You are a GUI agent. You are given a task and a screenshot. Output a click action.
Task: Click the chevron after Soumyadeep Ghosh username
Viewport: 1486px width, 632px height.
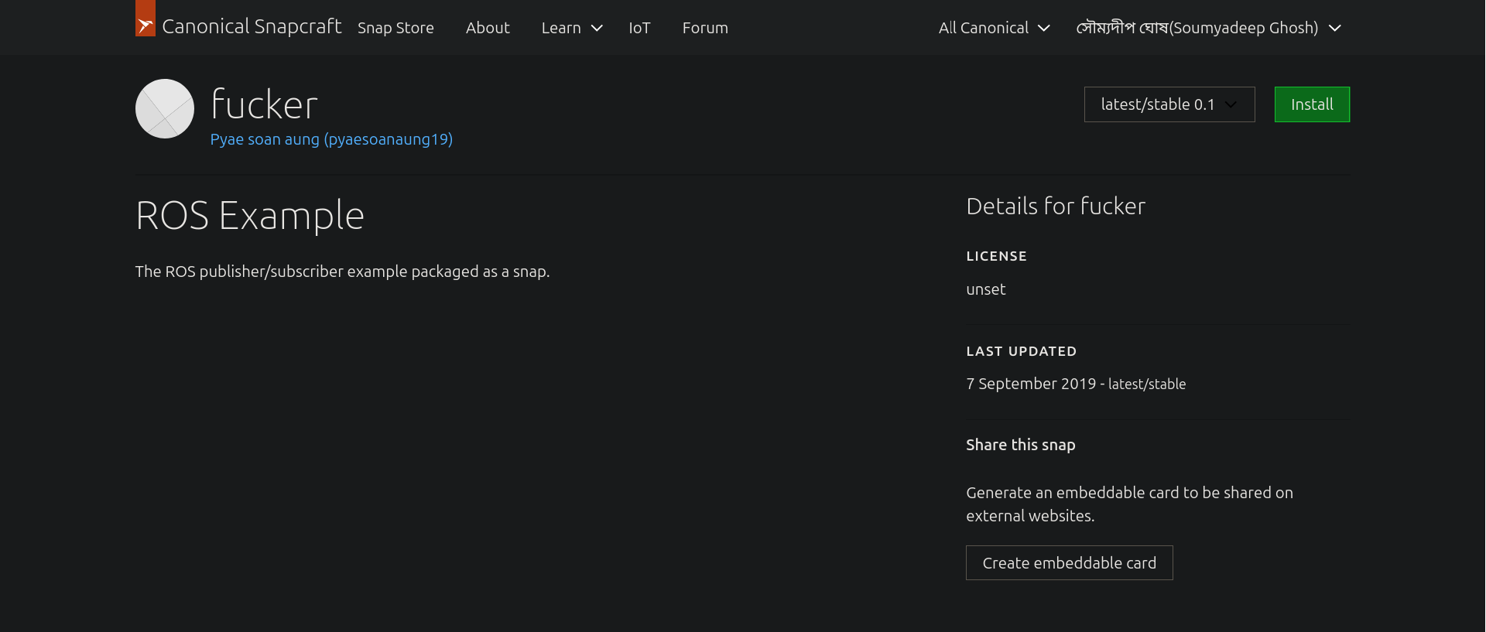[1335, 29]
